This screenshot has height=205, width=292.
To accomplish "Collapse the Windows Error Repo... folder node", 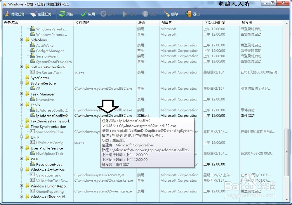I will (22, 185).
